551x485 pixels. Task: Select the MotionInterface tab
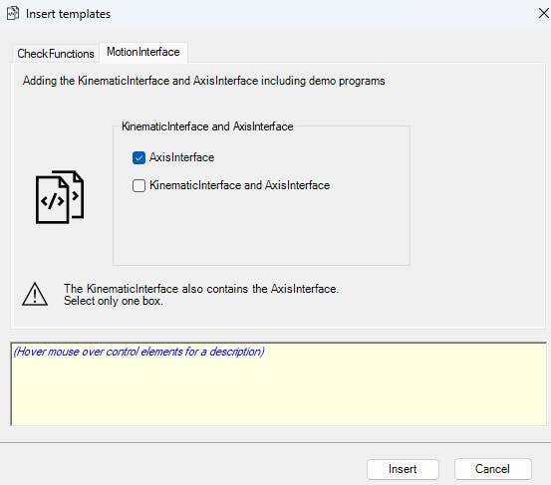(x=143, y=52)
